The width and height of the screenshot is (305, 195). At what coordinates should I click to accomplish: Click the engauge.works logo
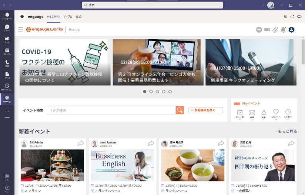click(44, 29)
